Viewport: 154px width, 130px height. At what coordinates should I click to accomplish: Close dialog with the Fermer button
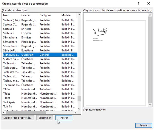pyautogui.click(x=143, y=125)
